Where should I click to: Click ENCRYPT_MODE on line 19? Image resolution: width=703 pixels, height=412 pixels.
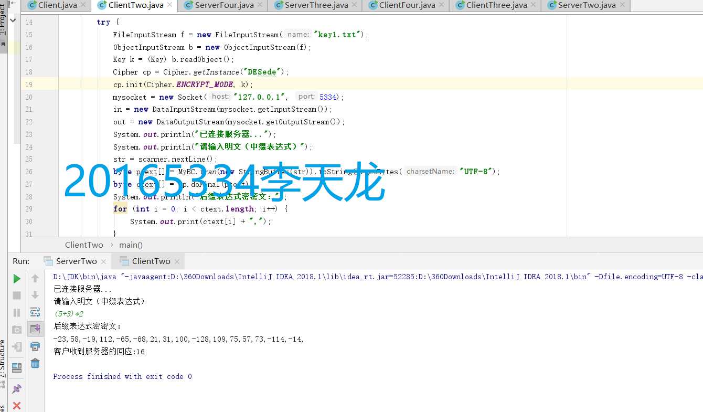[x=204, y=84]
